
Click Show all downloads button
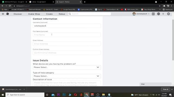[166, 89]
